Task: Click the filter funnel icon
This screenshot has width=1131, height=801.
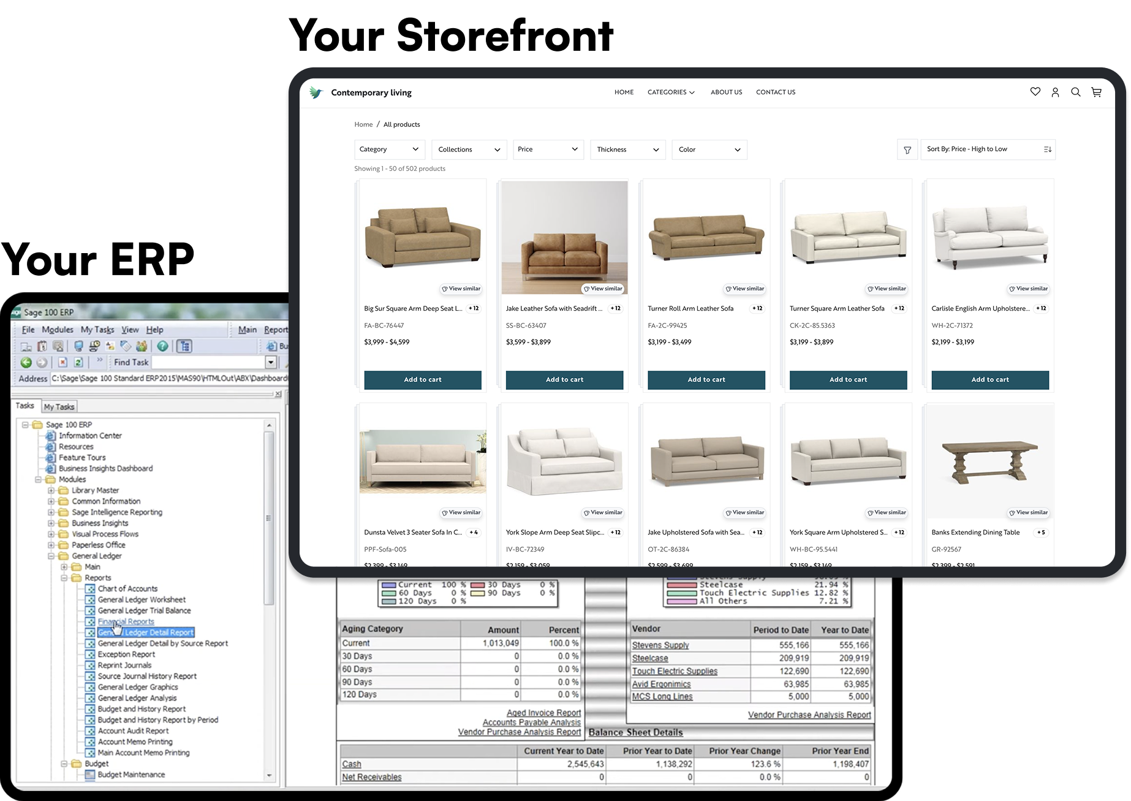Action: pos(907,150)
